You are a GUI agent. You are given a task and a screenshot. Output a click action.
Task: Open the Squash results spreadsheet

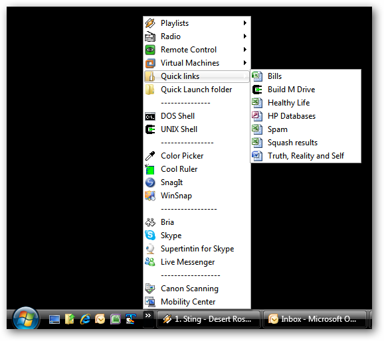pos(306,143)
